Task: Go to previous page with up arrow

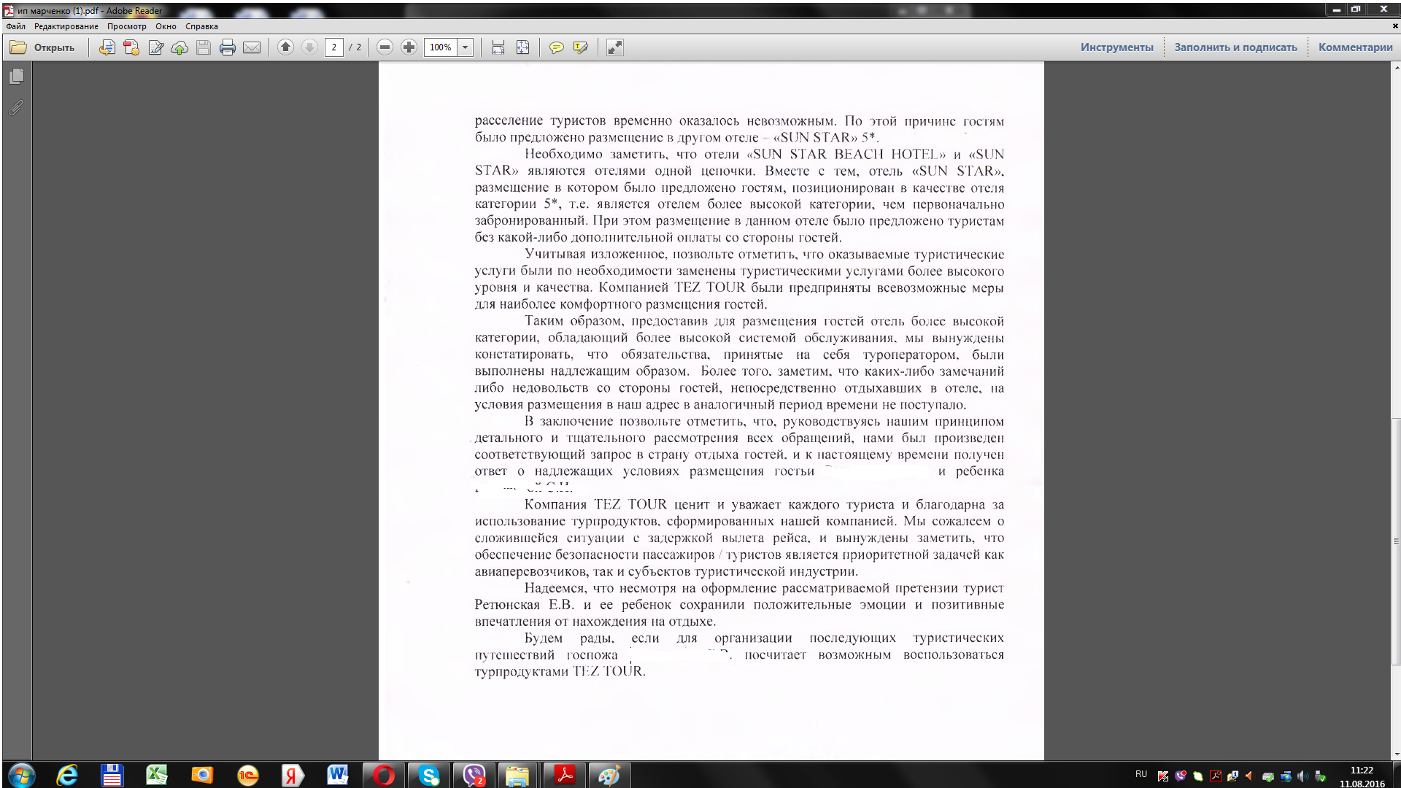Action: (x=285, y=47)
